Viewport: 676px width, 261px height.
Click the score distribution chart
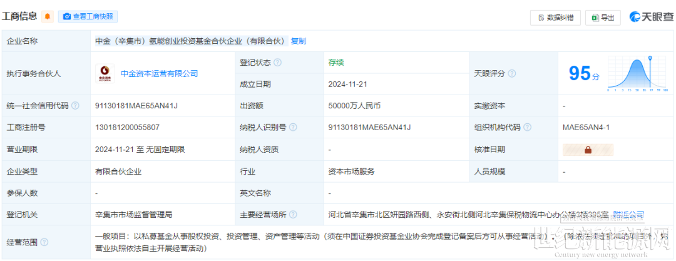[637, 73]
